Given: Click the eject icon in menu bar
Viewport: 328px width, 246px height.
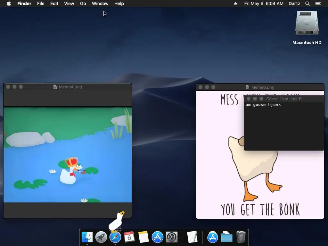Looking at the screenshot, I should [x=235, y=4].
